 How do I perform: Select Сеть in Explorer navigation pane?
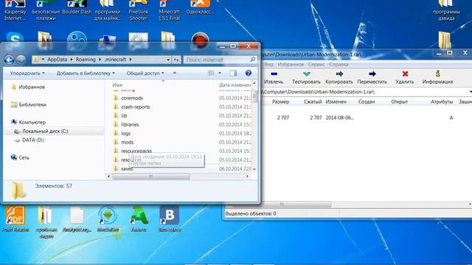(x=24, y=158)
